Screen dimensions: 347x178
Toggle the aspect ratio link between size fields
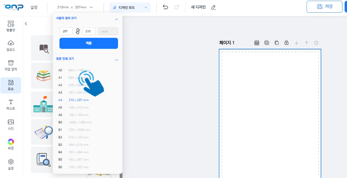(78, 31)
